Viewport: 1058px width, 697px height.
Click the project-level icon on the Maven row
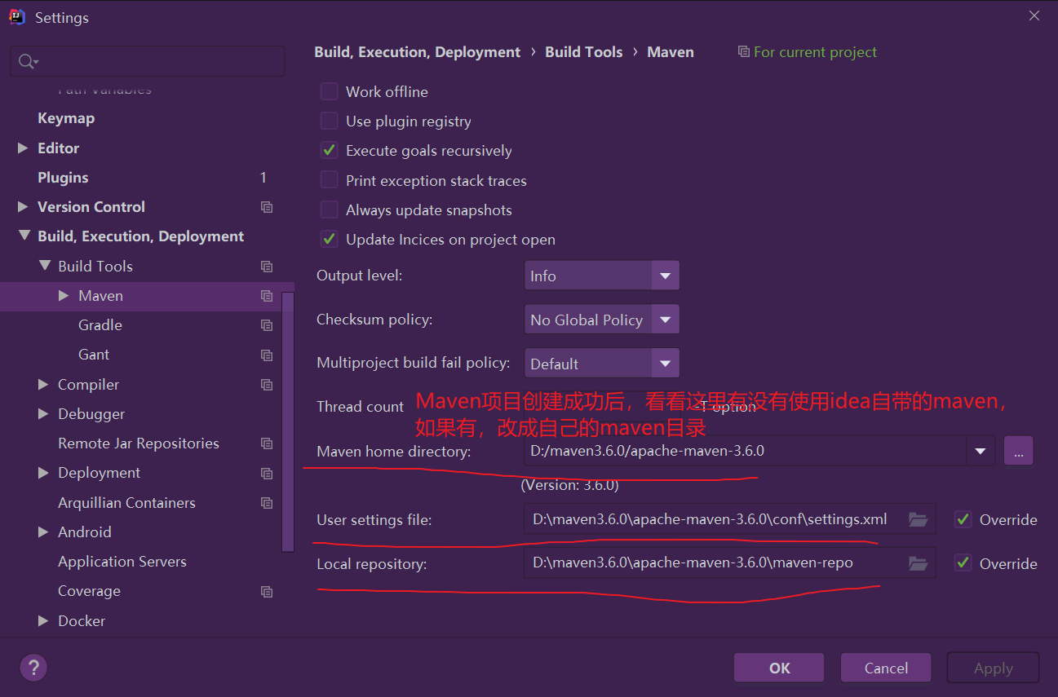[x=266, y=296]
